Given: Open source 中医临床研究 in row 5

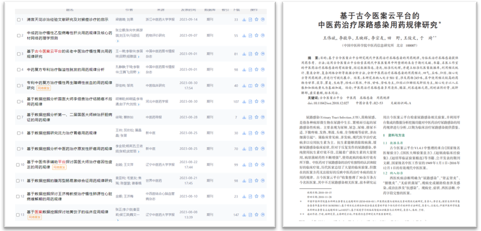Looking at the screenshot, I should pyautogui.click(x=155, y=85).
